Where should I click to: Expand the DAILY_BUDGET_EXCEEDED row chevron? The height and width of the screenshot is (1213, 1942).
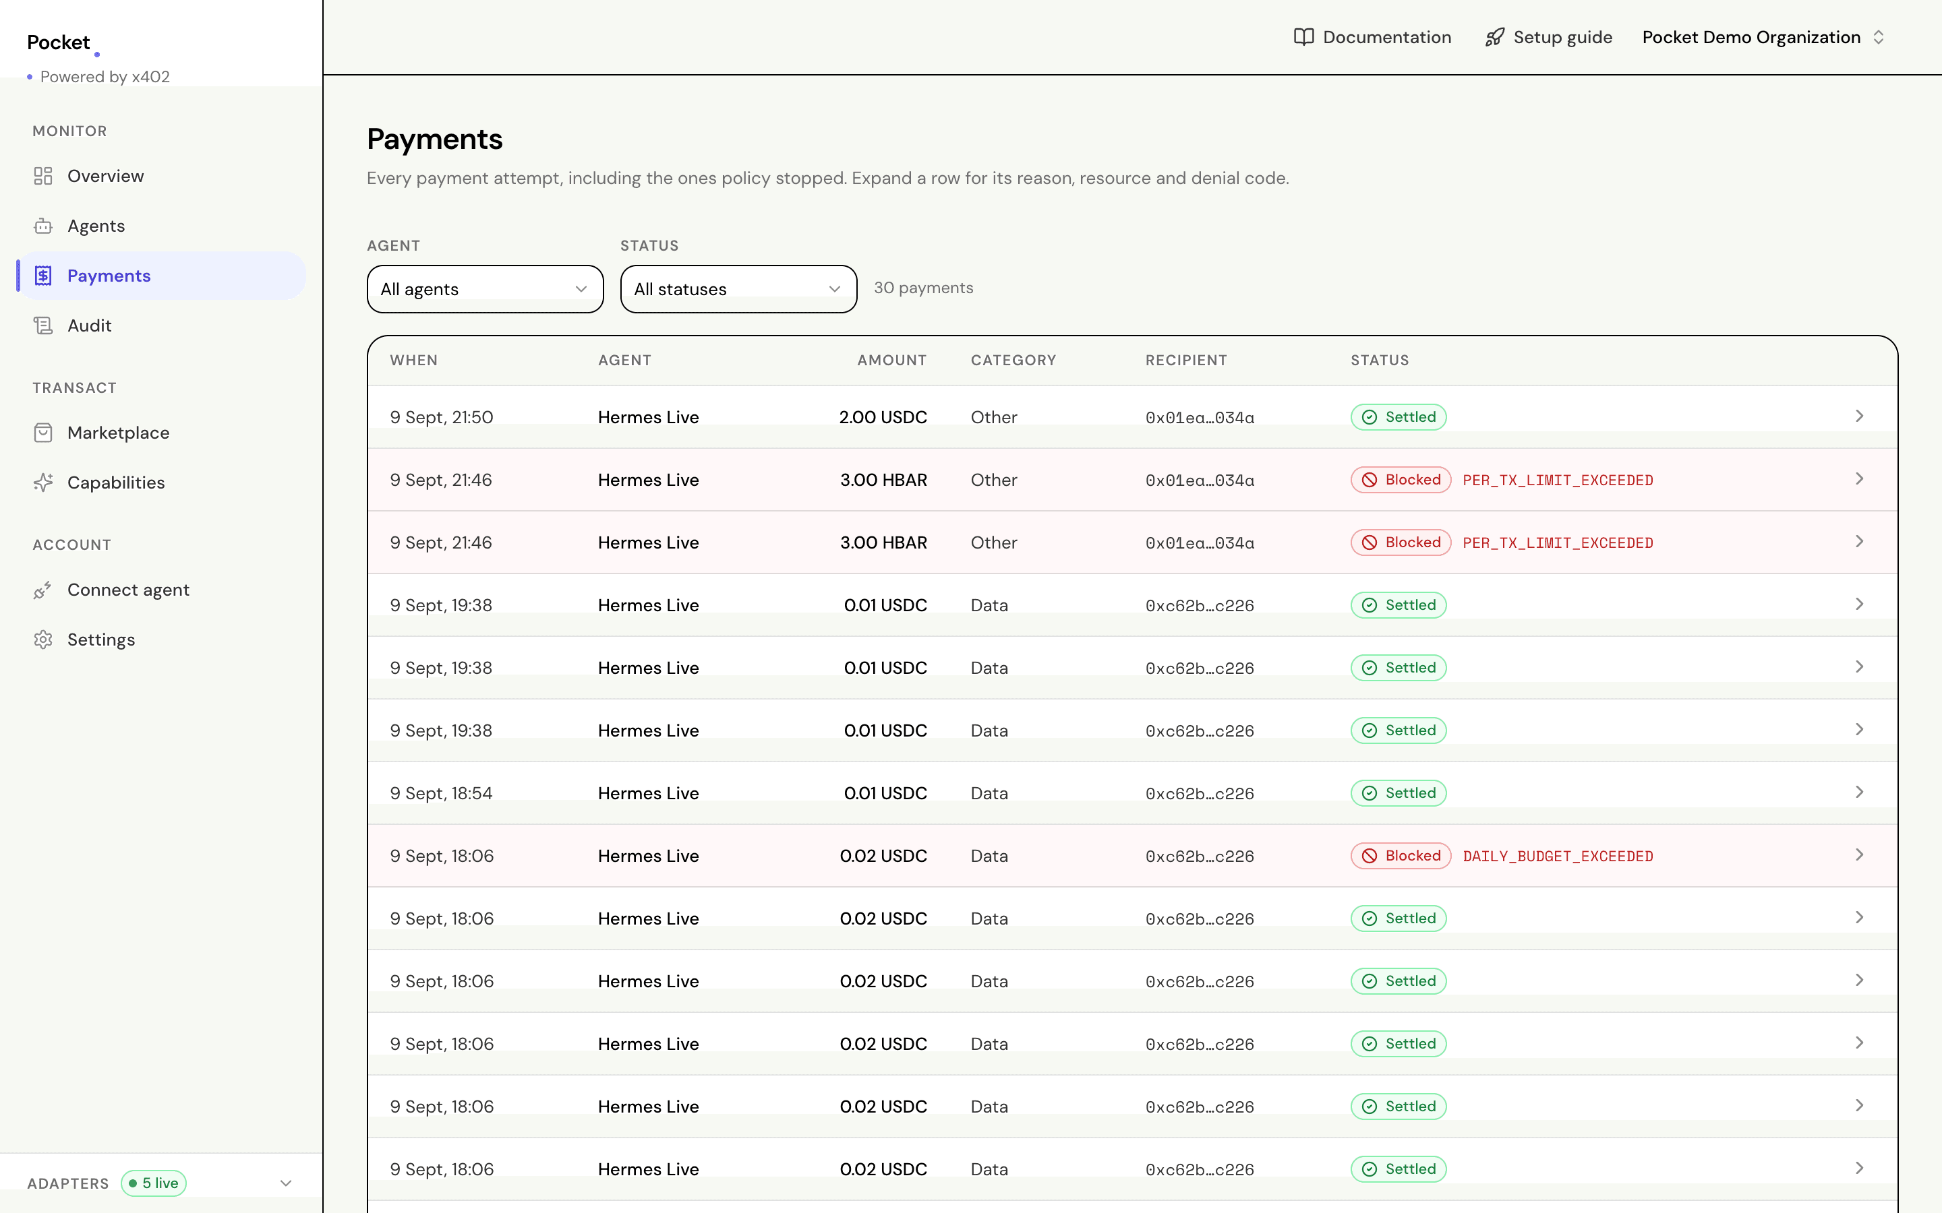pos(1859,855)
